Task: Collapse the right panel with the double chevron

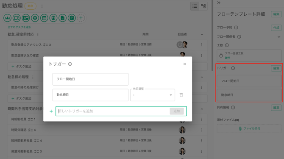Action: pos(219,3)
